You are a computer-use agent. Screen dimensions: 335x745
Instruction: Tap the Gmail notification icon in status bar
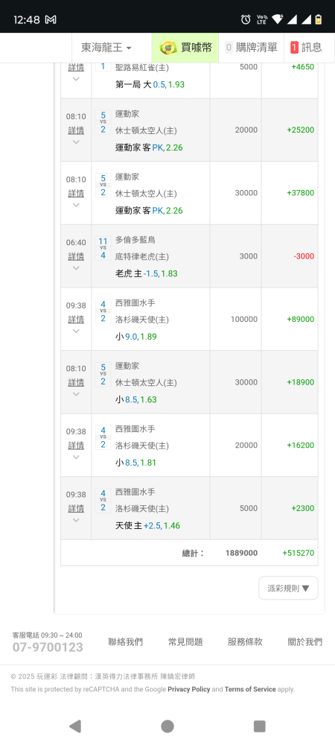coord(51,19)
